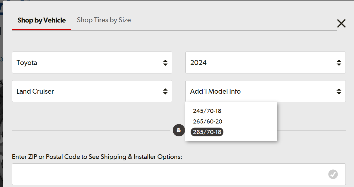The image size is (354, 187).
Task: Choose the 265/60-20 tire size option
Action: (x=208, y=121)
